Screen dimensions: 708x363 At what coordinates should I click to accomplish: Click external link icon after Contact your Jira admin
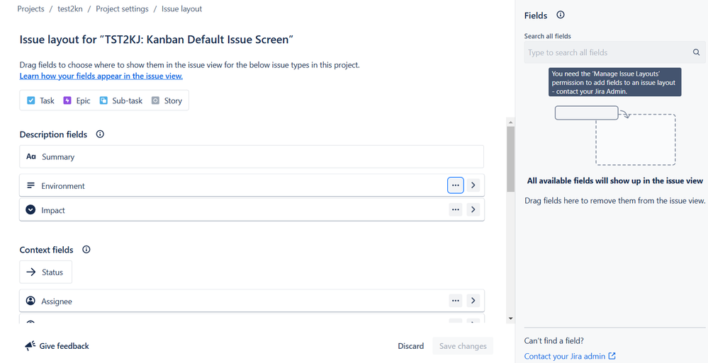(x=612, y=356)
